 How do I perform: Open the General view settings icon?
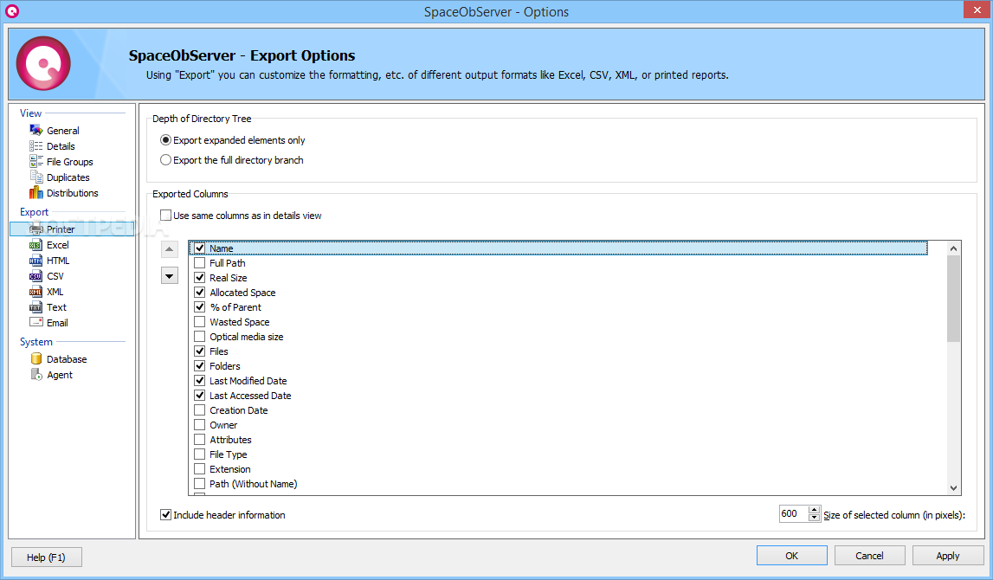36,131
